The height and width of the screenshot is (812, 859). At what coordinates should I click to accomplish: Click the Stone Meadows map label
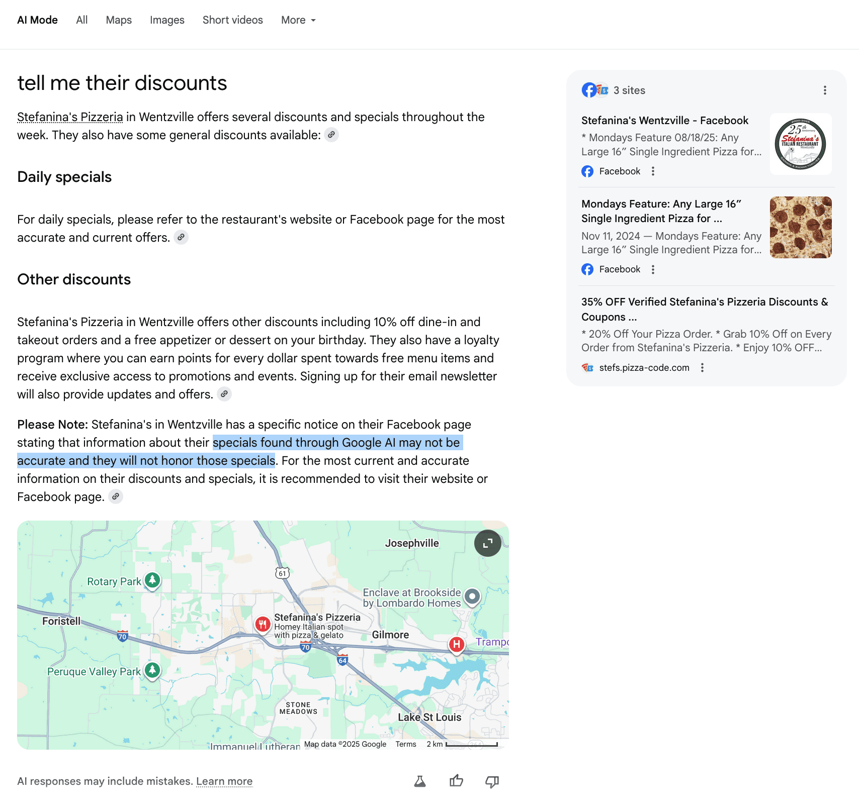tap(298, 708)
